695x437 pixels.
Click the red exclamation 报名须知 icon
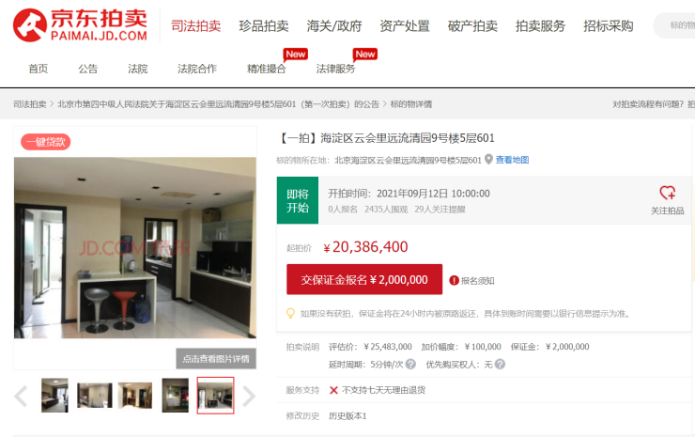coord(454,280)
